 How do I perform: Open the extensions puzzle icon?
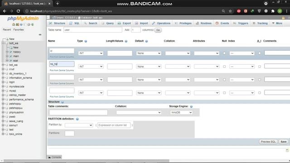(273, 11)
